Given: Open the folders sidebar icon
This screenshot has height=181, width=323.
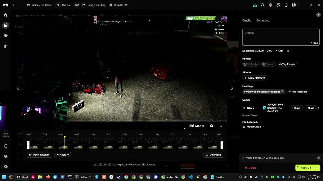Looking at the screenshot, I should (x=6, y=36).
